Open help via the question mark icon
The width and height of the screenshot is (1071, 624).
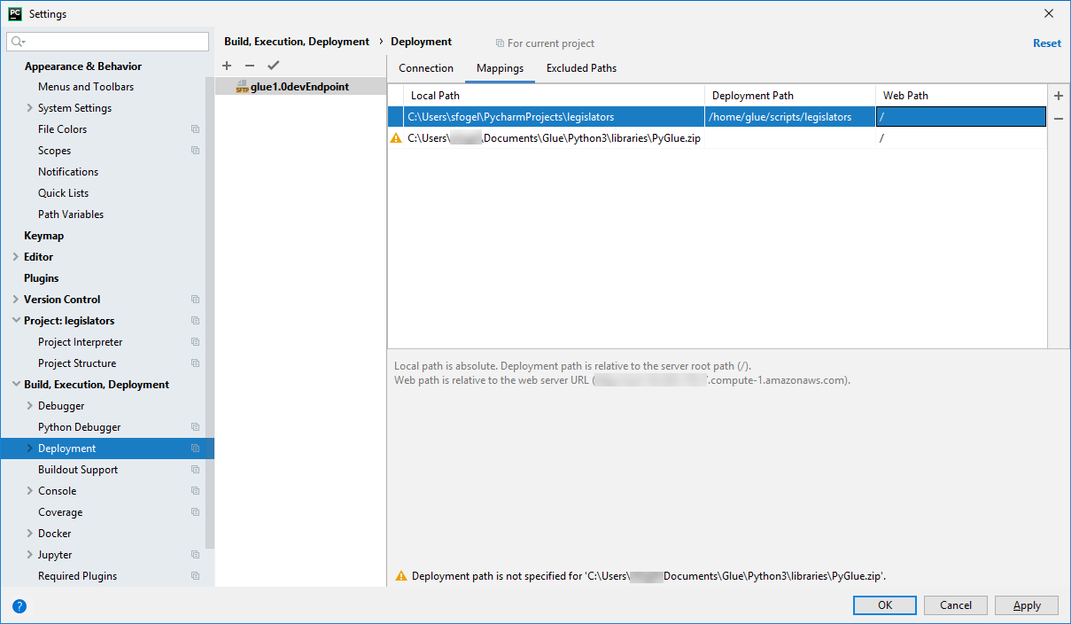(19, 606)
